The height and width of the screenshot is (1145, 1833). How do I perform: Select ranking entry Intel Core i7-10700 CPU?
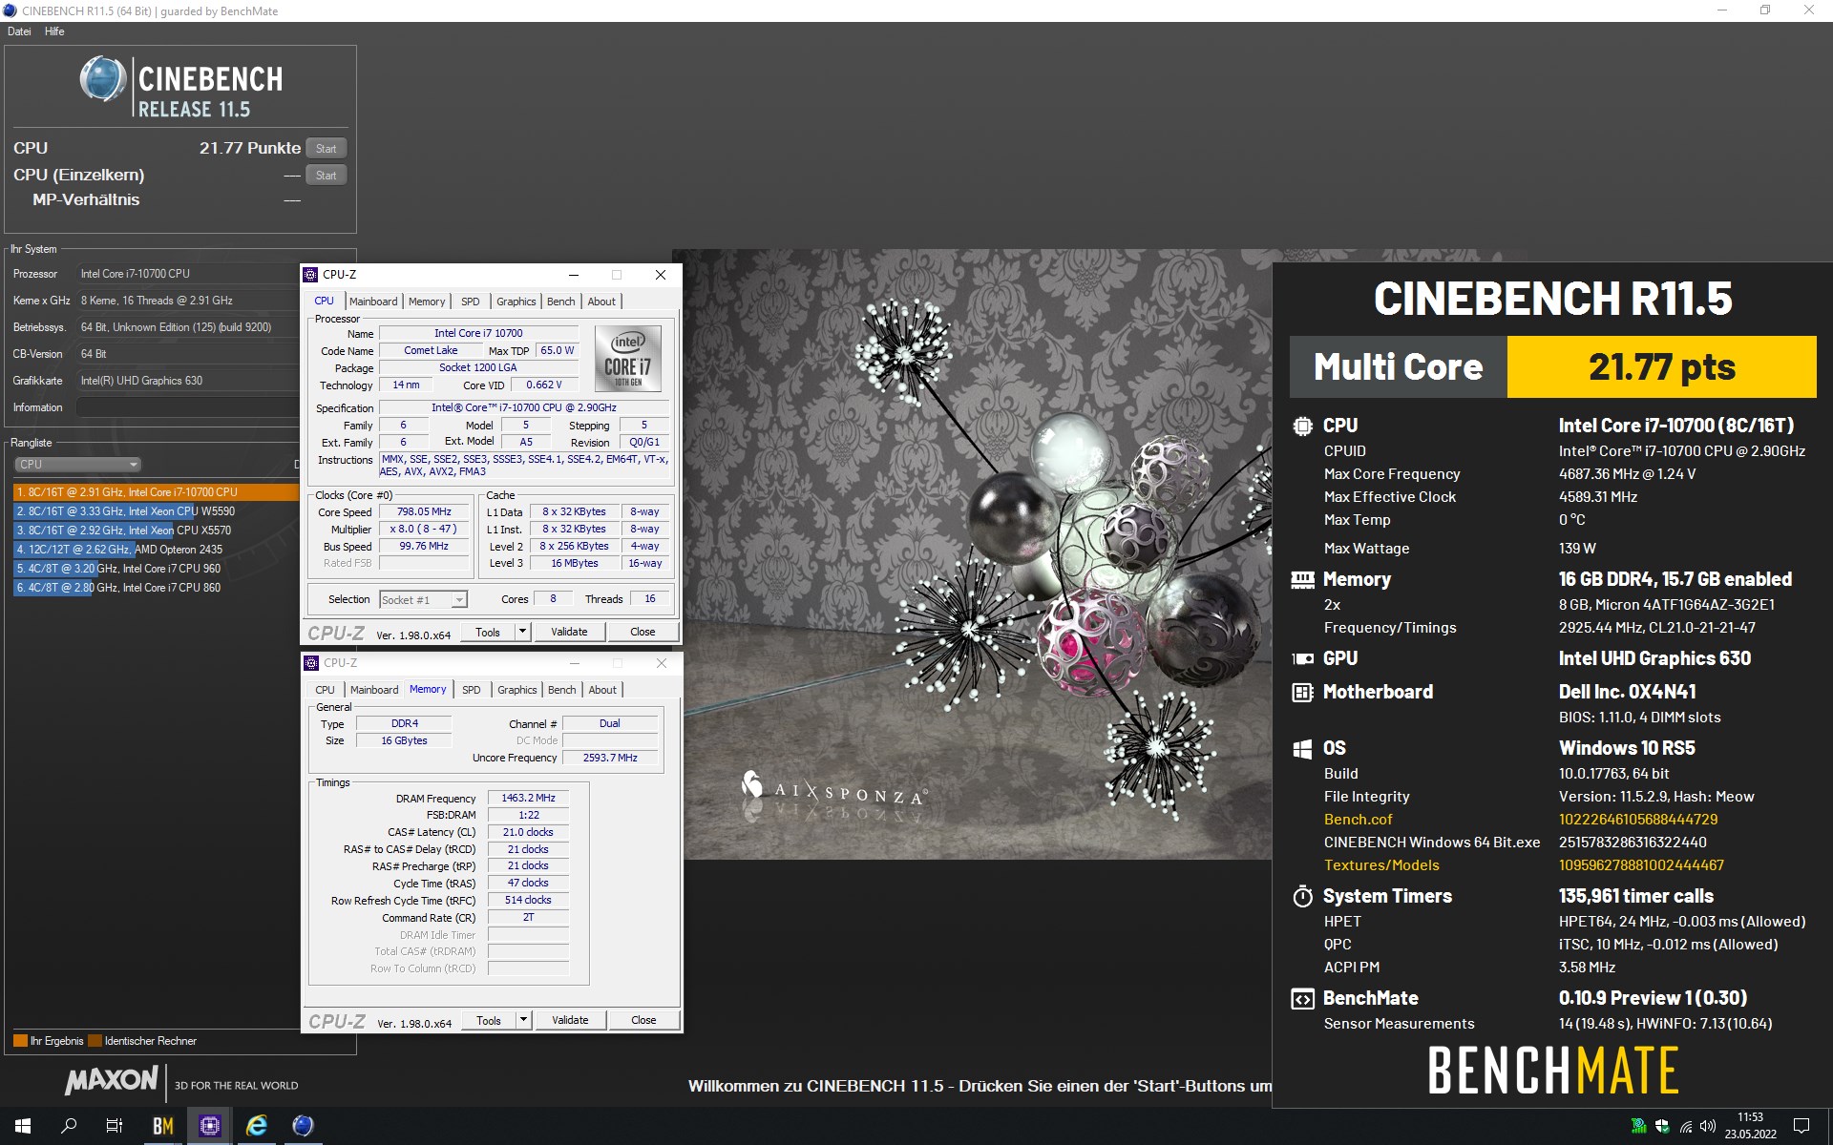point(156,492)
